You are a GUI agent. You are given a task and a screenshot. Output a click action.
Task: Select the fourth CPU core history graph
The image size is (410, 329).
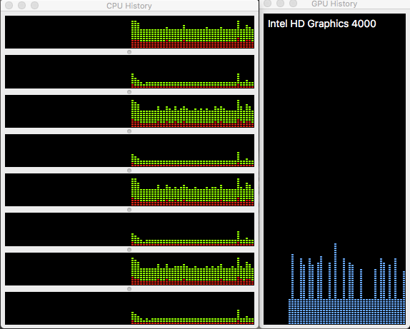(x=130, y=151)
